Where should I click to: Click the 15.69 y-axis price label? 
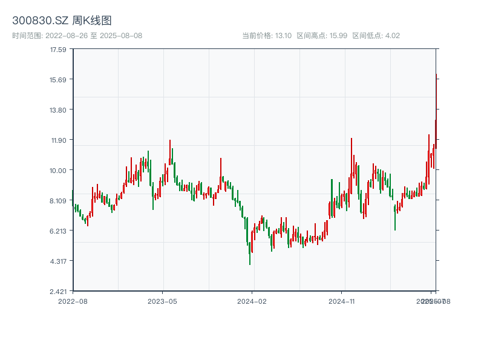pyautogui.click(x=58, y=80)
